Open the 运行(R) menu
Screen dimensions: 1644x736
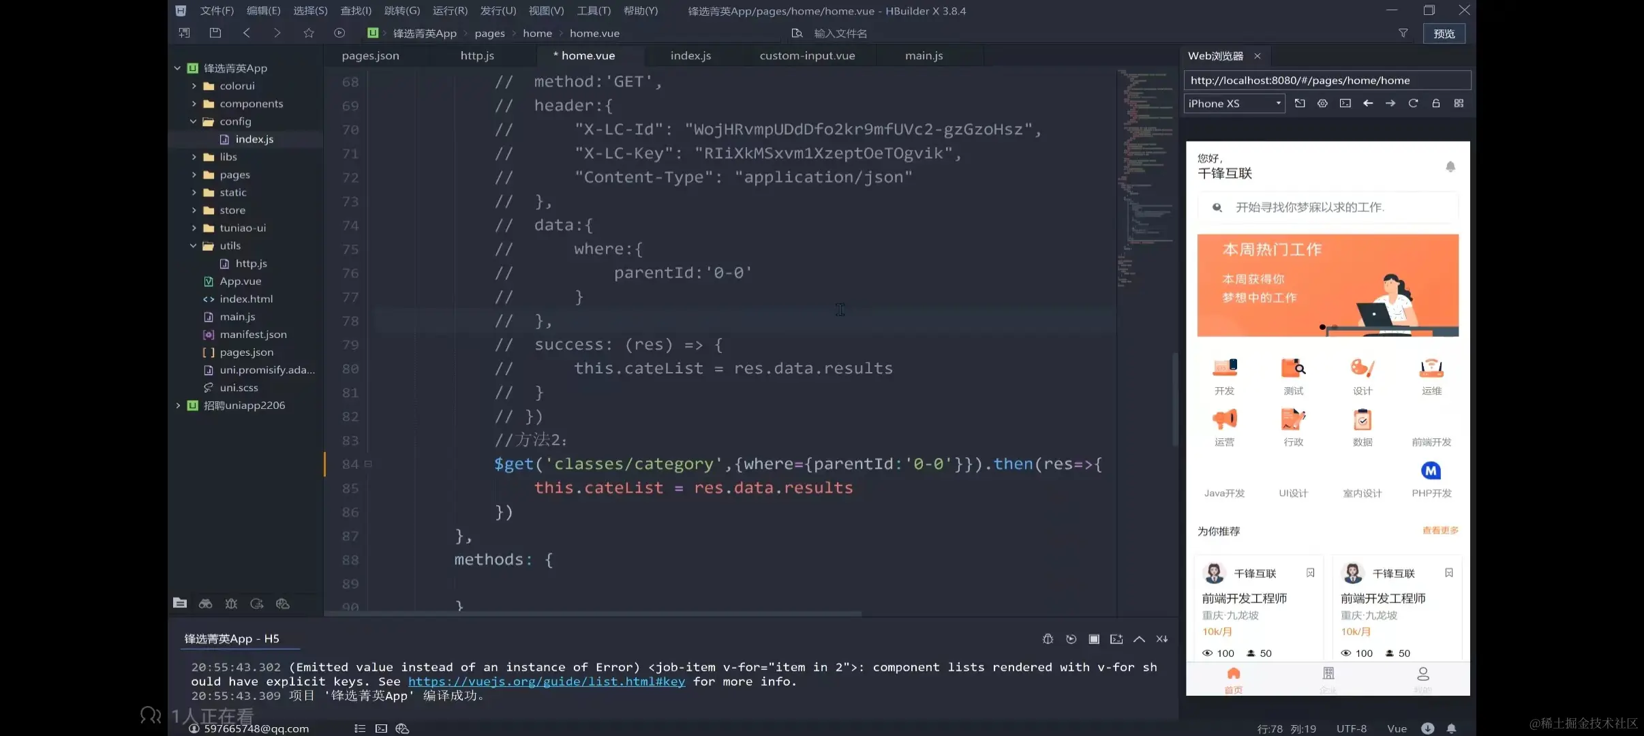click(x=450, y=11)
